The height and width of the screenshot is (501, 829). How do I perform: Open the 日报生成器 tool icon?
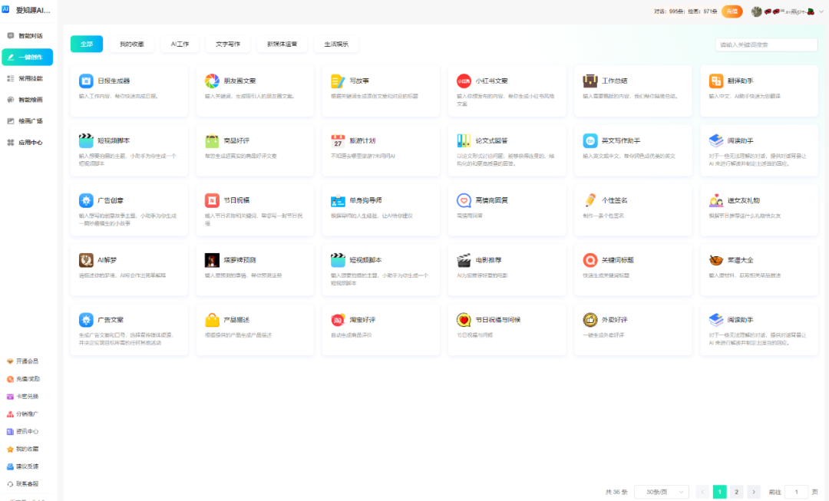tap(86, 81)
